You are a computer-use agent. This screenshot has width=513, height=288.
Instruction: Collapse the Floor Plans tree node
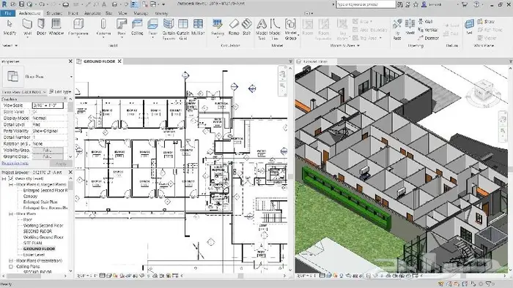point(11,214)
